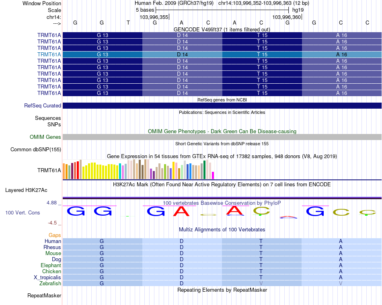Image resolution: width=382 pixels, height=305 pixels.
Task: Open the RefSeq genes from NCBI title
Action: [222, 100]
